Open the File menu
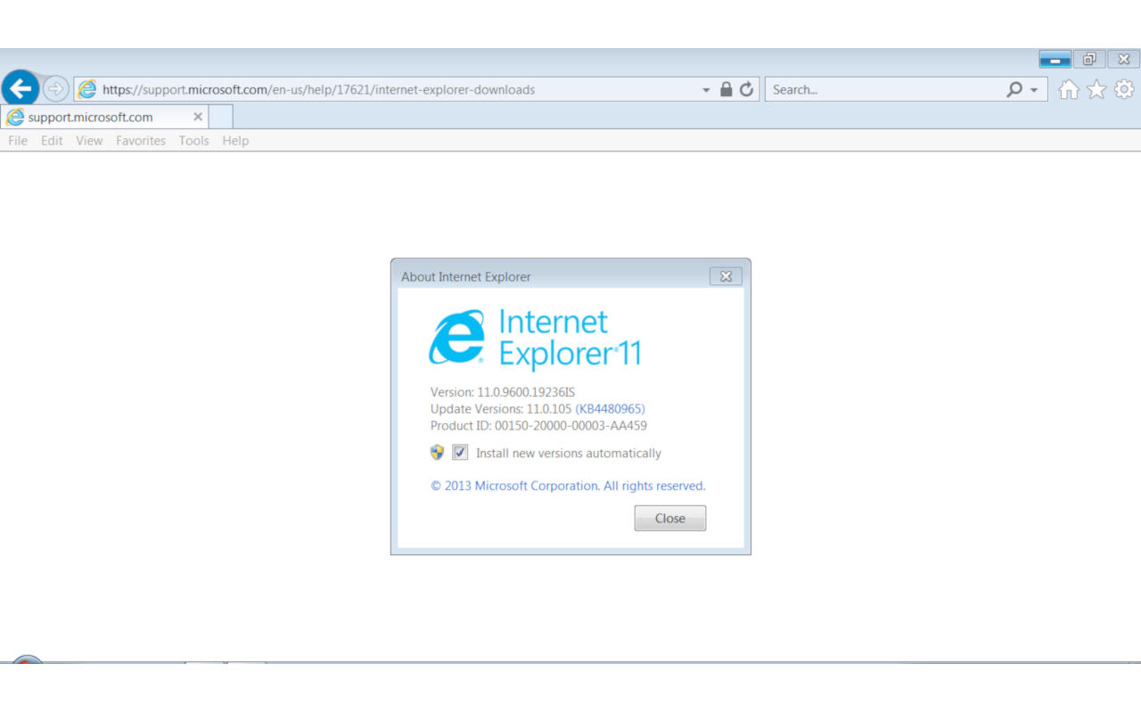Viewport: 1141px width, 713px height. coord(18,141)
